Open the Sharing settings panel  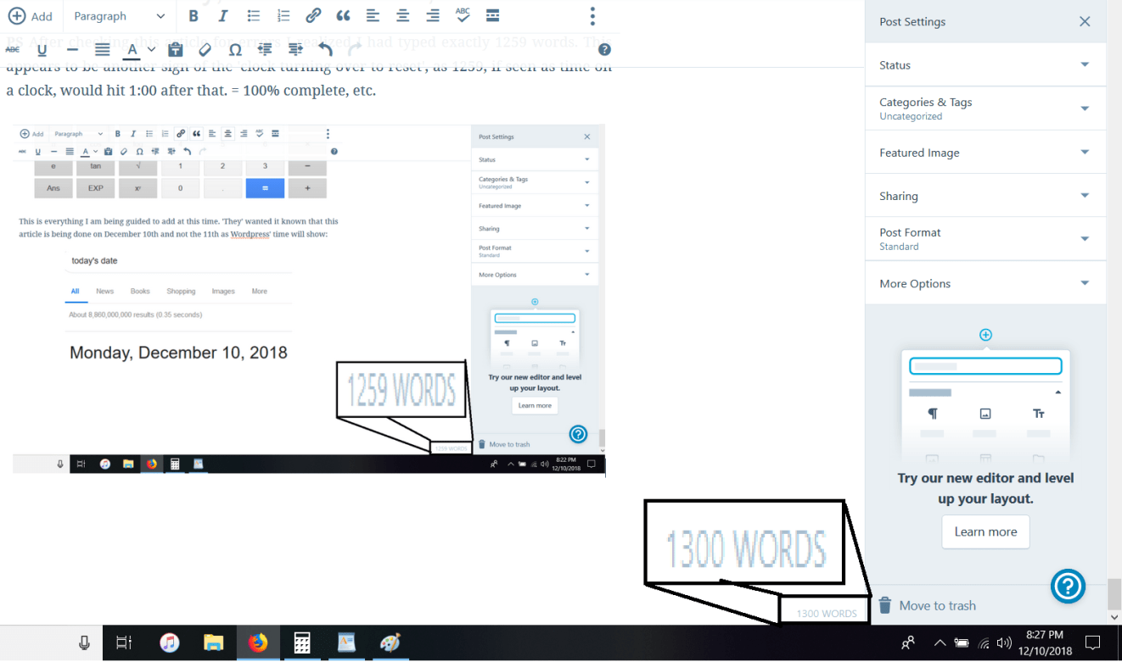click(x=985, y=196)
